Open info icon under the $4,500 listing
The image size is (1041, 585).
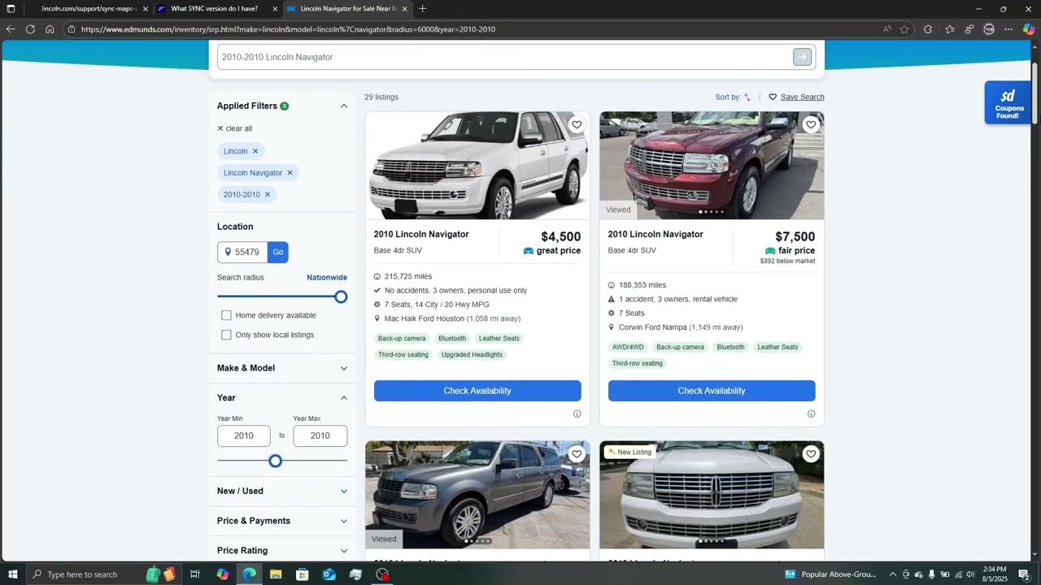(577, 414)
